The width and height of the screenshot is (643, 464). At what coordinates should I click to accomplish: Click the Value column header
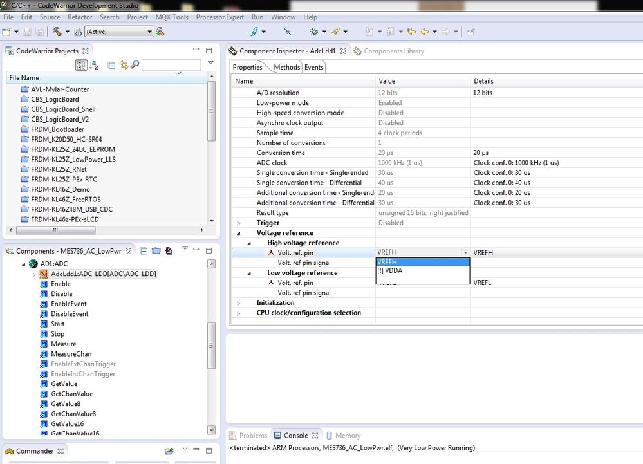(423, 80)
